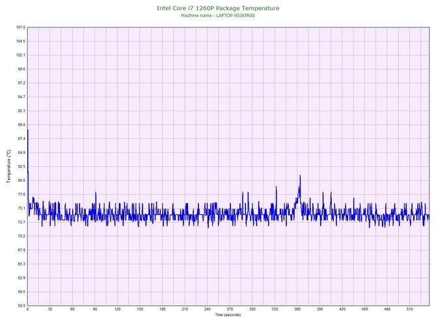Click the 104.5 y-axis value
This screenshot has width=436, height=326.
coord(21,42)
